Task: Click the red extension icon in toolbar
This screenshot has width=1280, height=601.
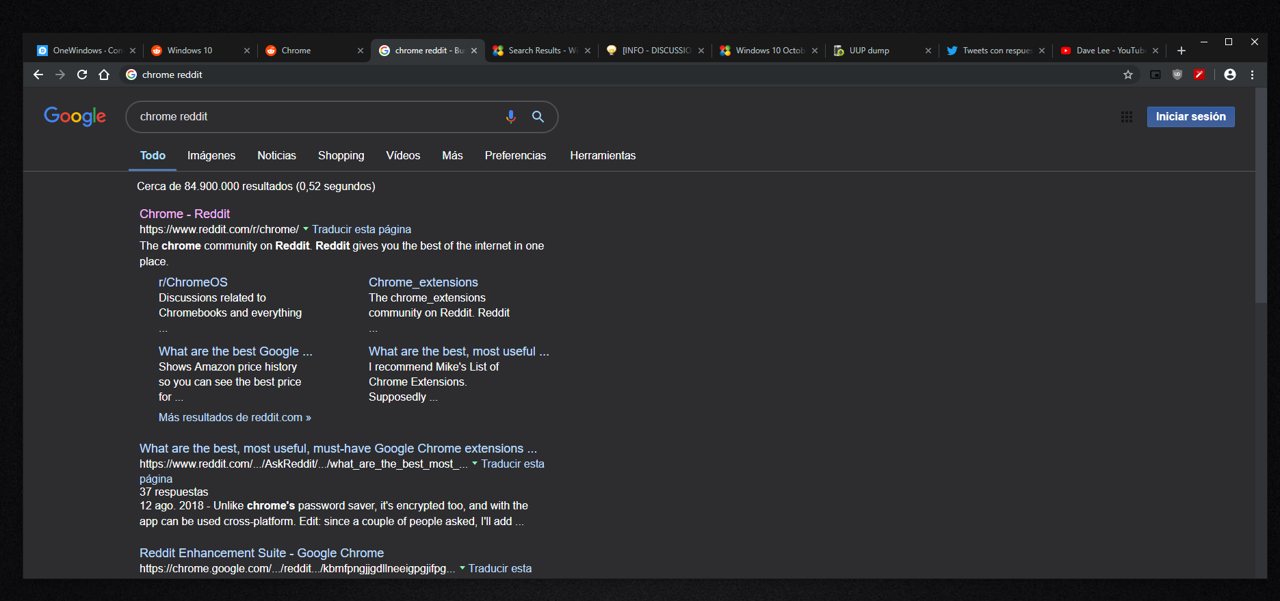Action: click(1199, 75)
